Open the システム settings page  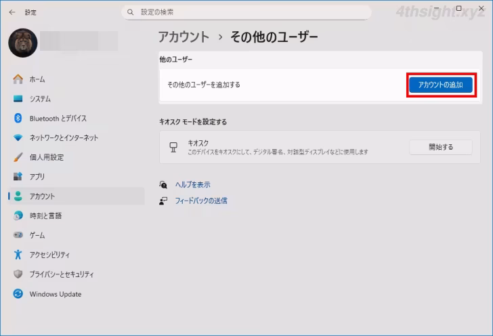point(39,99)
